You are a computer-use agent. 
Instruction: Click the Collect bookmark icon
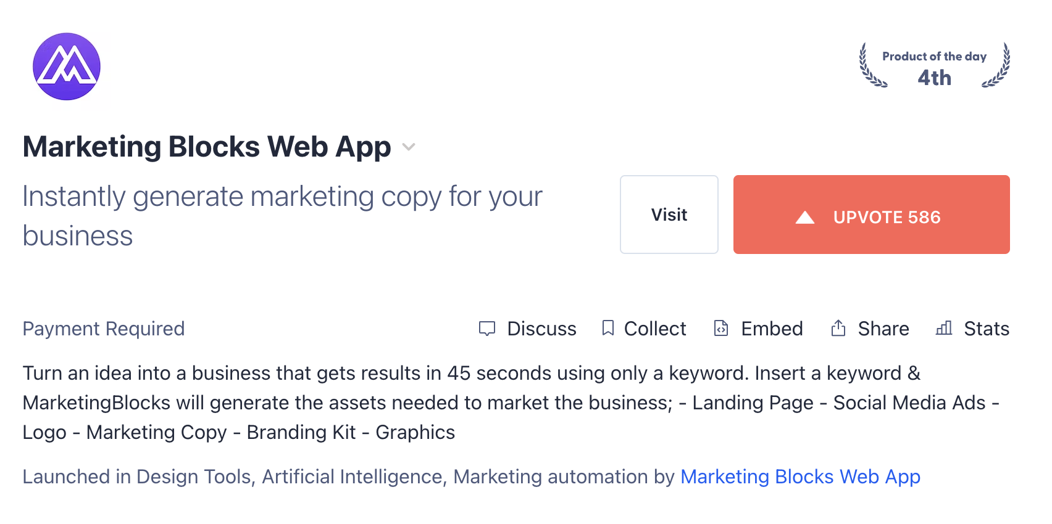point(608,328)
